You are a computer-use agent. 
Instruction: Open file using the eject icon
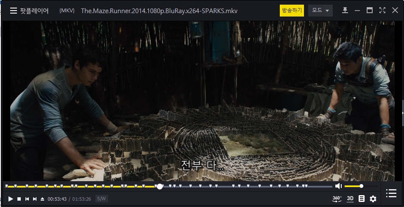click(x=42, y=199)
